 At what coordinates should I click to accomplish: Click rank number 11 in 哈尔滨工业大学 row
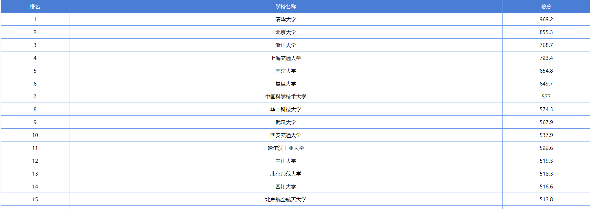(x=35, y=148)
